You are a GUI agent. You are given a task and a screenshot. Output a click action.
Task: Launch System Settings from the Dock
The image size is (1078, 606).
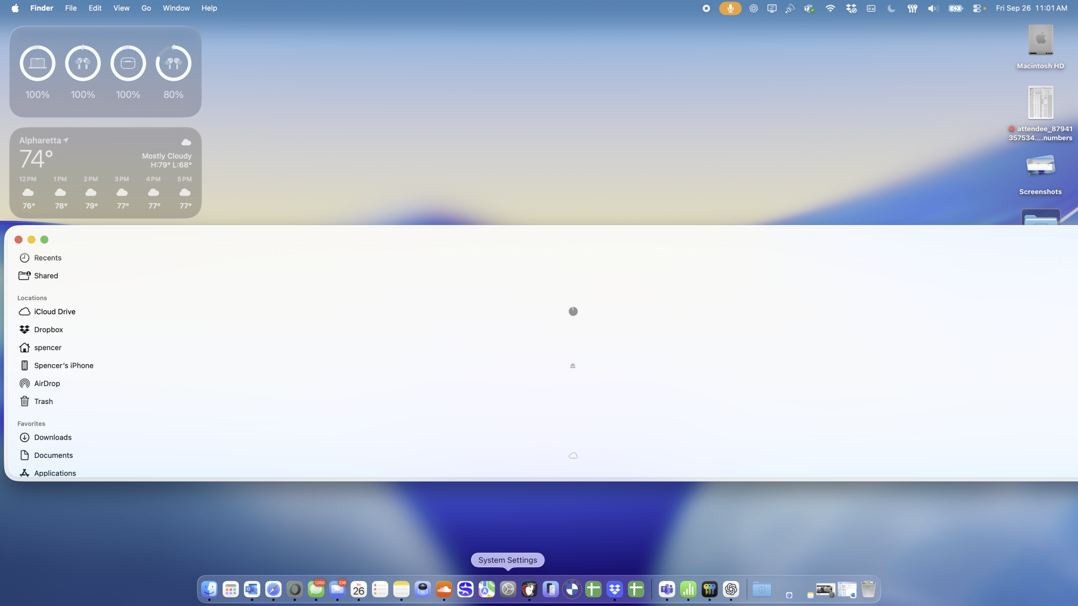click(x=508, y=590)
